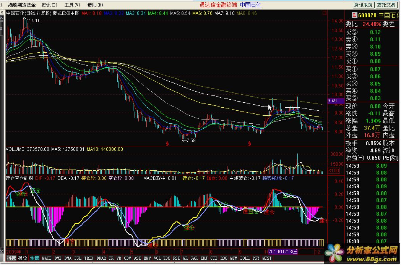401x265 pixels.
Task: Close the left sidebar with the X icon
Action: pyautogui.click(x=2, y=12)
